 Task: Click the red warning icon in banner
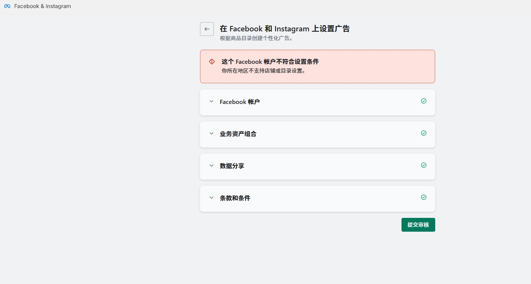tap(212, 62)
